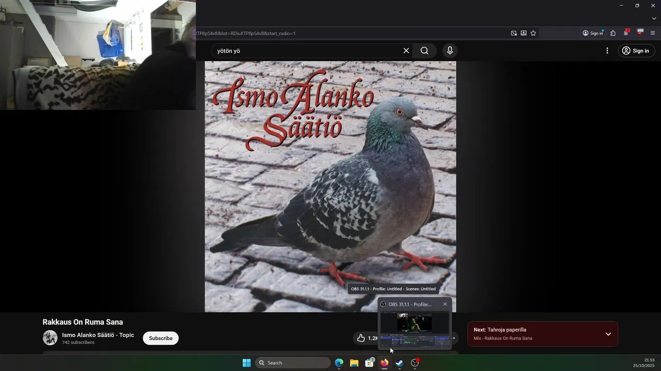Click the YouTube search magnifier button
The width and height of the screenshot is (661, 371).
click(x=424, y=50)
